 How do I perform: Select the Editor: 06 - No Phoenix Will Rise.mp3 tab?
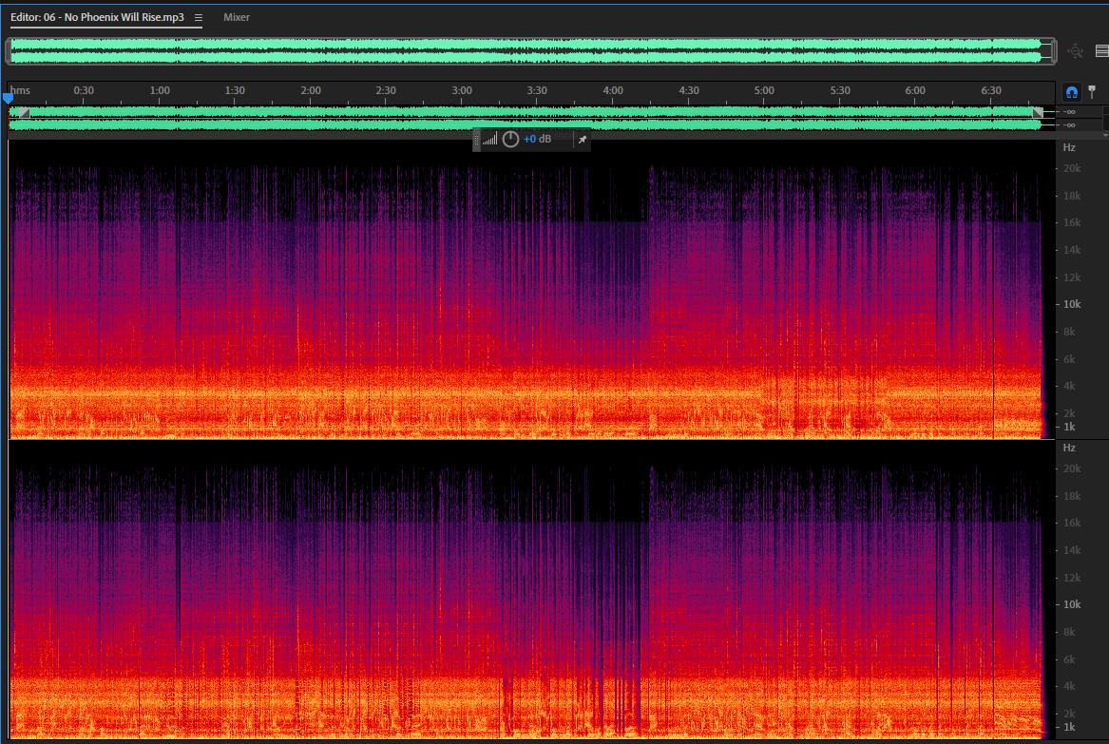click(x=97, y=17)
